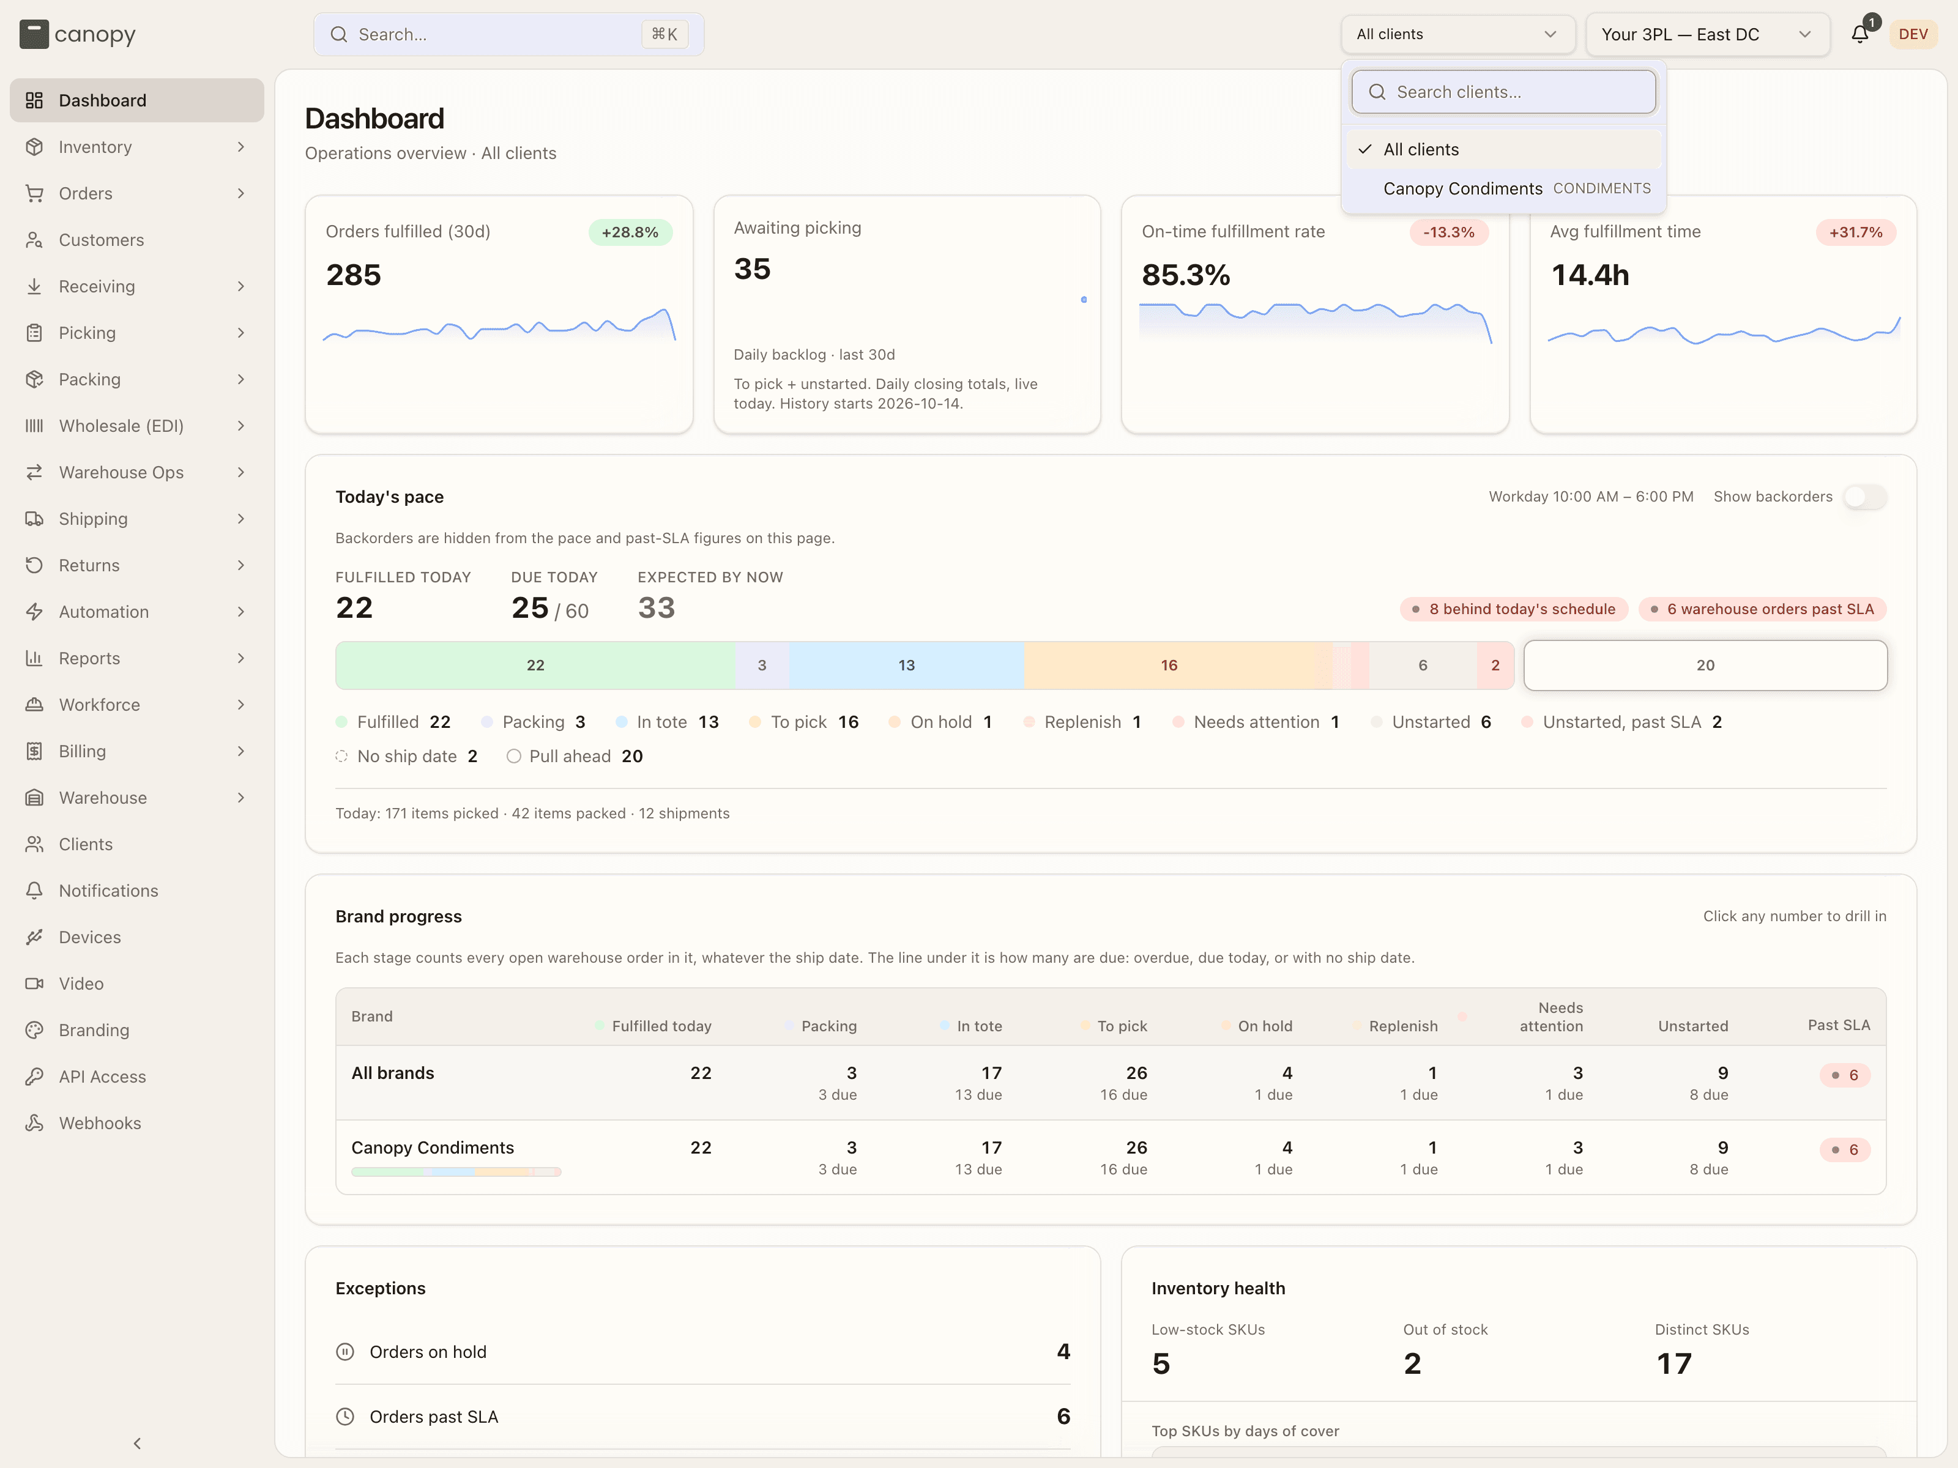This screenshot has height=1468, width=1958.
Task: Click the Pull ahead 20 box
Action: [1705, 665]
